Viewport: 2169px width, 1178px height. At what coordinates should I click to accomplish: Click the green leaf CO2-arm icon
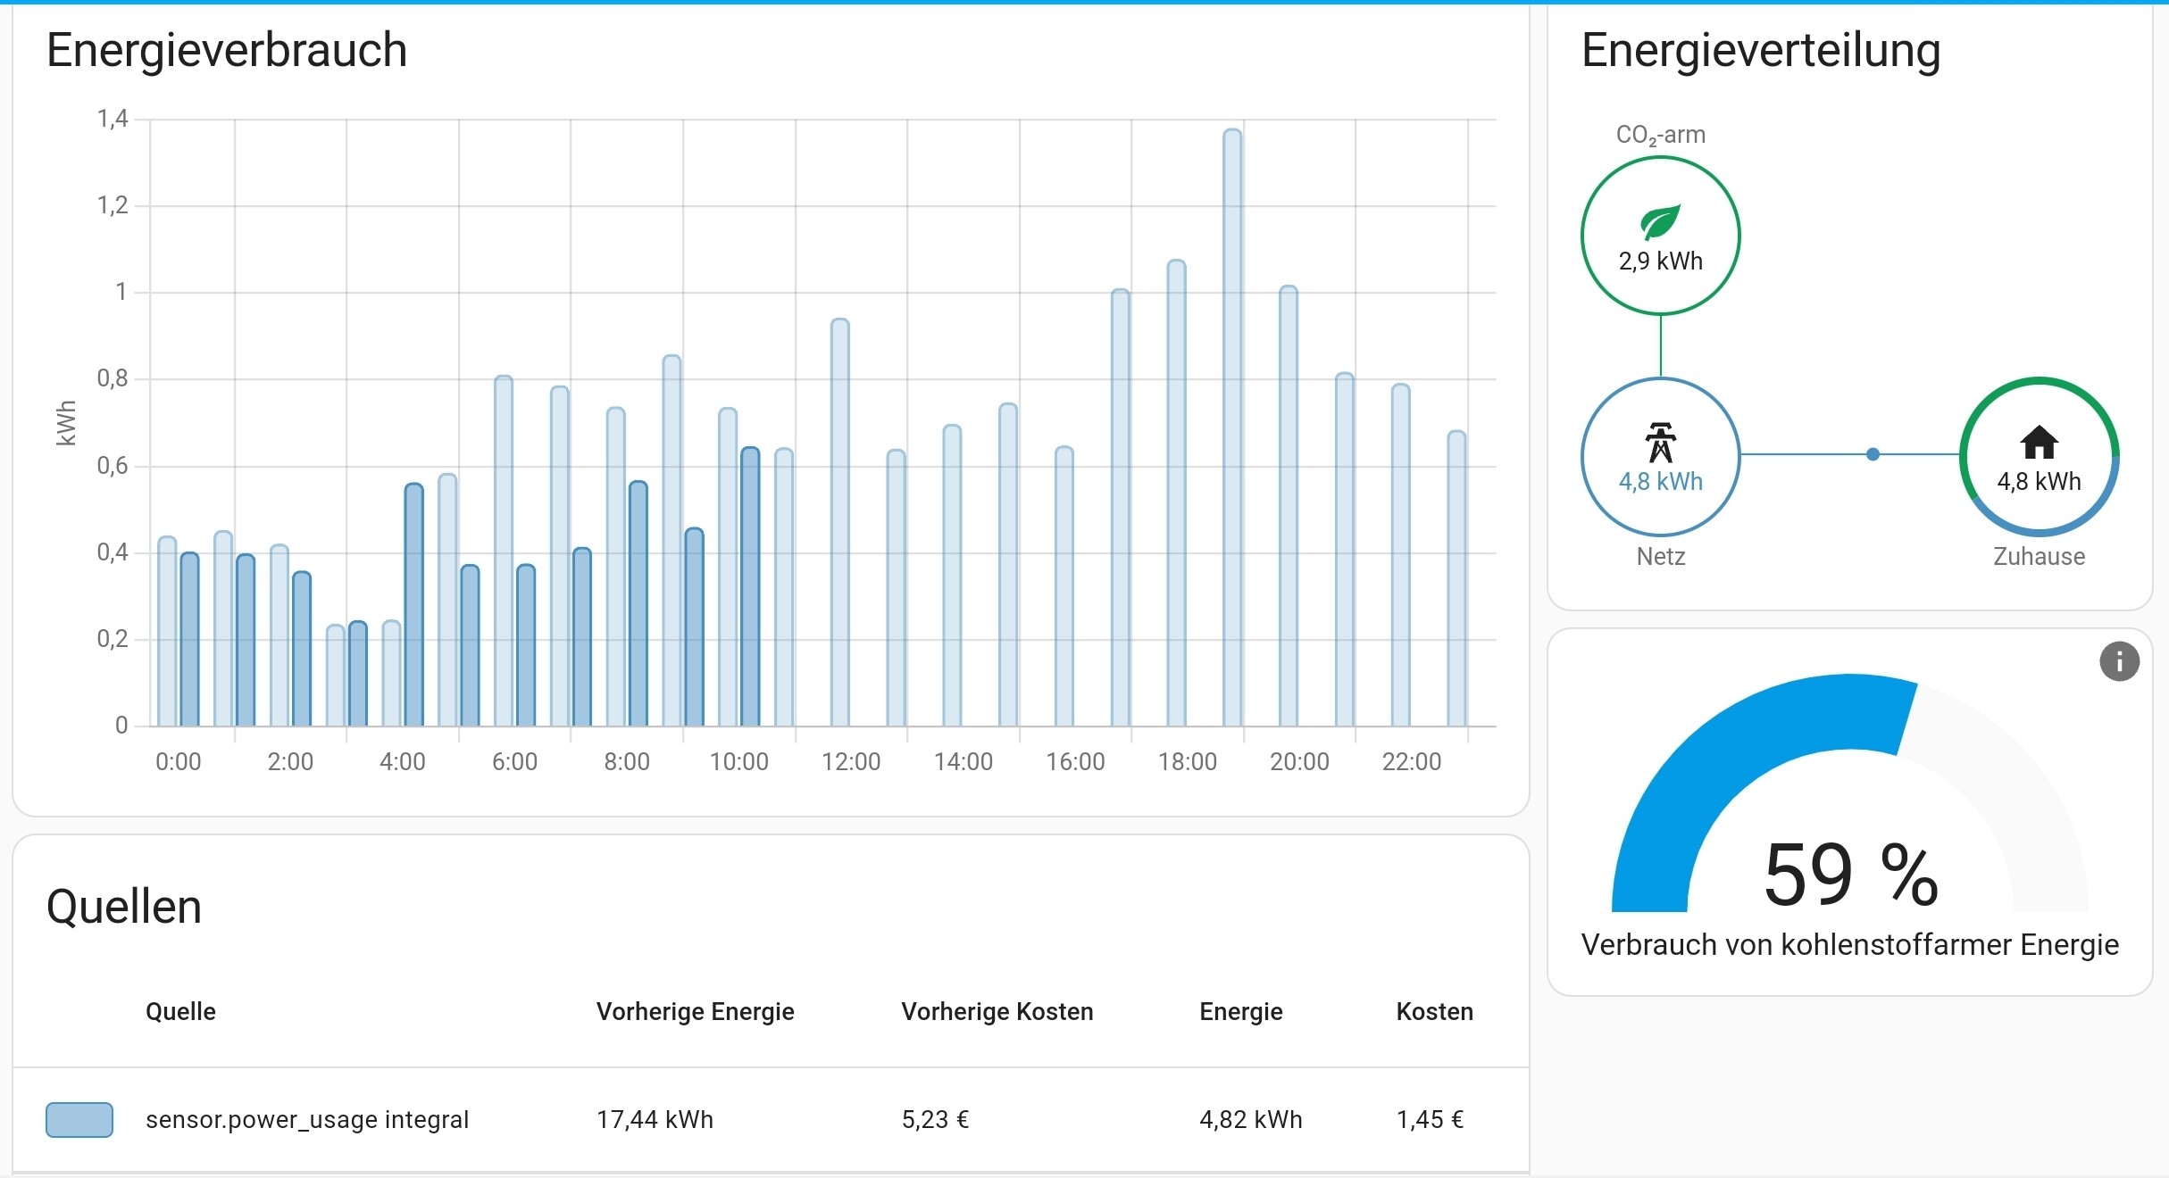1660,222
